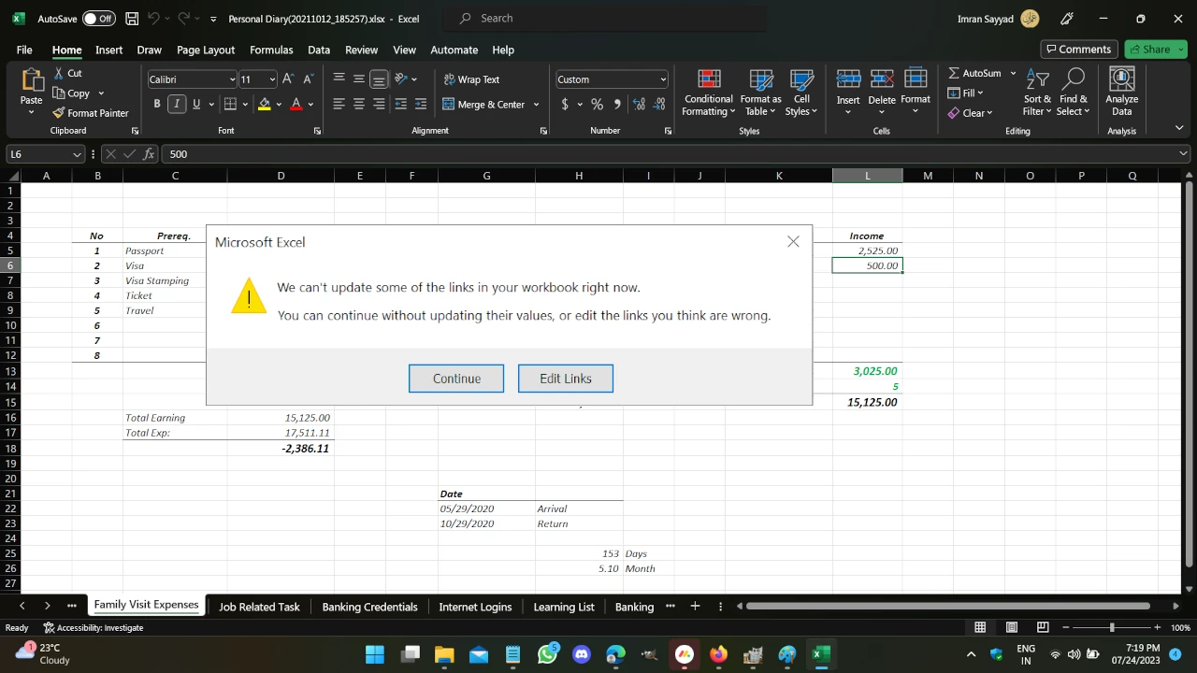
Task: Close the Microsoft Excel dialog
Action: click(793, 242)
